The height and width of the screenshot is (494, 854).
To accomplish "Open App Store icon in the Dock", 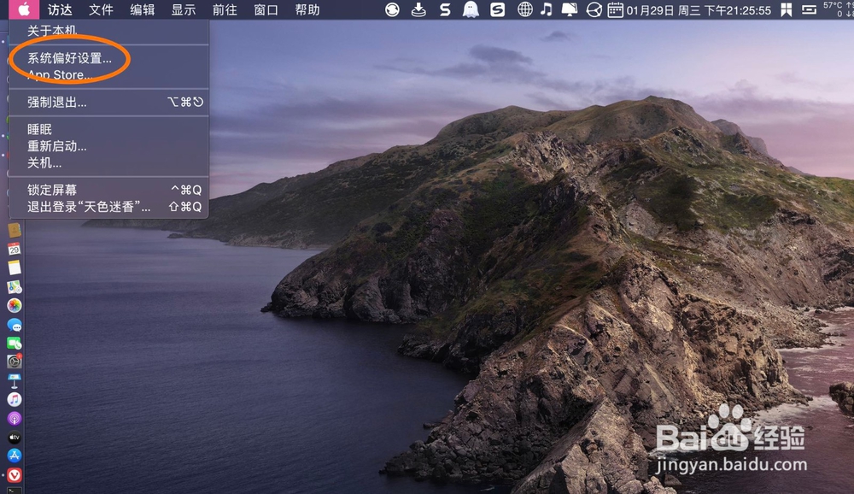I will click(x=15, y=456).
